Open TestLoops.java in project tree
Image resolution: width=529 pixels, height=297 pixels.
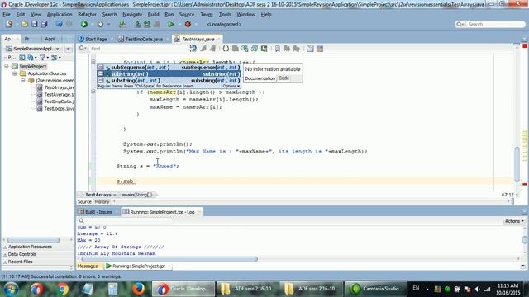(60, 109)
